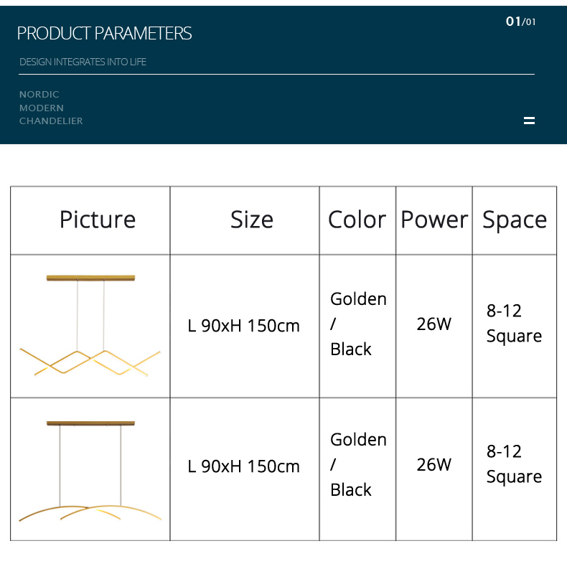Viewport: 567px width, 569px height.
Task: Click Golden / Black for the zigzag chandelier
Action: (x=357, y=324)
